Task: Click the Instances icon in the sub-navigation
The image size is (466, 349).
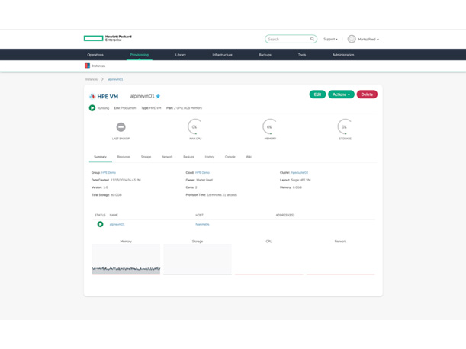Action: point(88,66)
